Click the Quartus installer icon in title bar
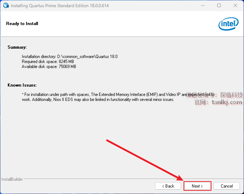 pyautogui.click(x=6, y=5)
